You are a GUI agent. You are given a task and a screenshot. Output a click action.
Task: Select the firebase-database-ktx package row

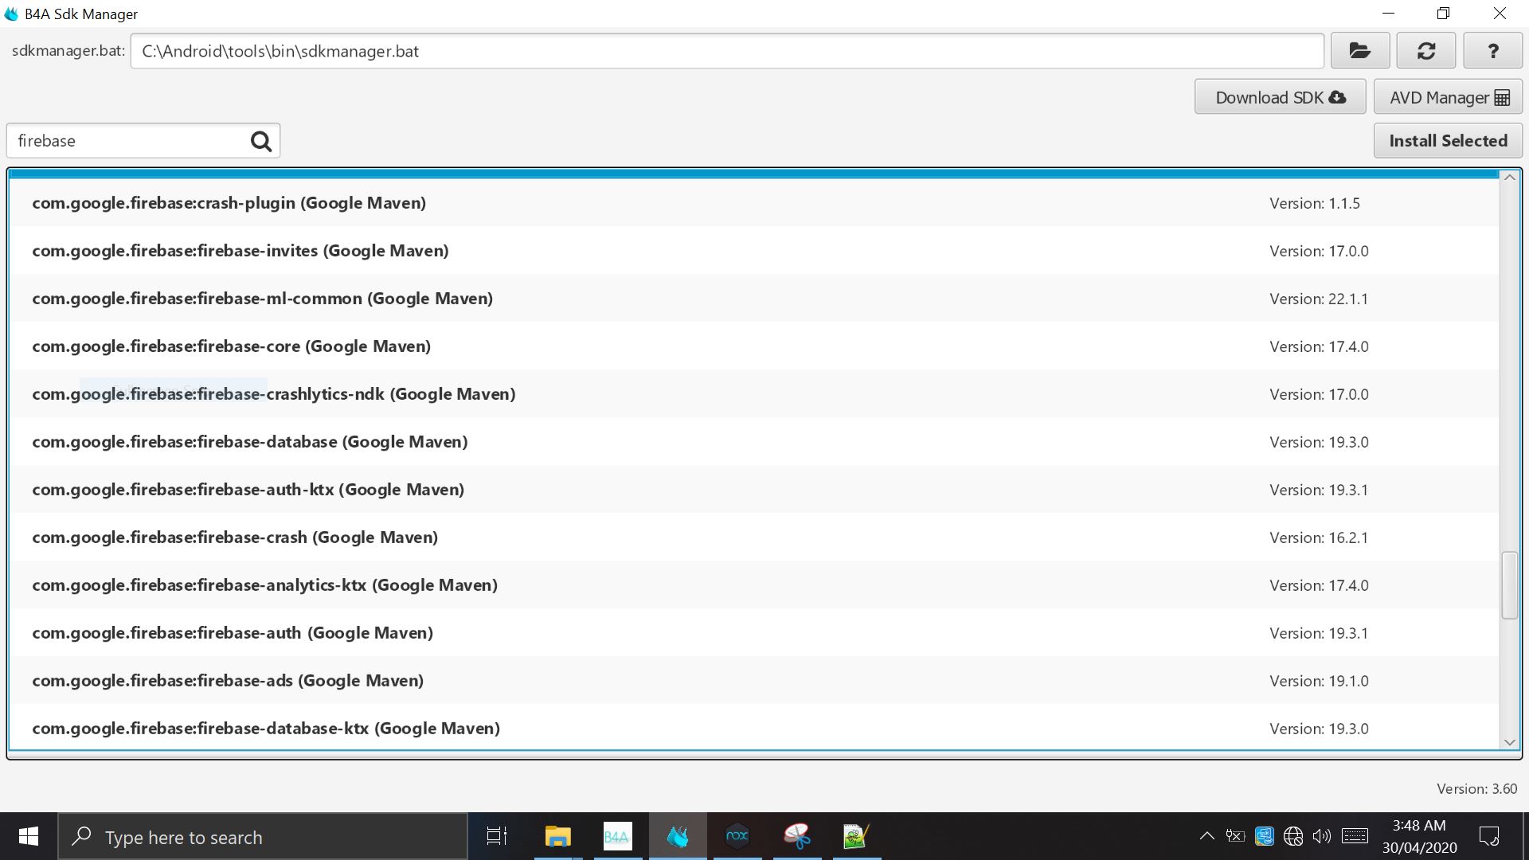point(753,728)
